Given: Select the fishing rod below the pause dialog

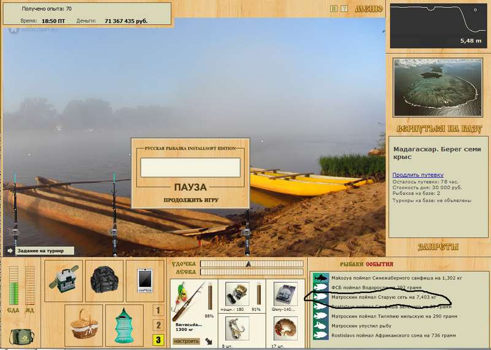Looking at the screenshot, I should click(x=247, y=232).
